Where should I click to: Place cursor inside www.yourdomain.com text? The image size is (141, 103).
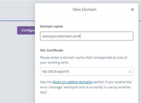tap(61, 36)
